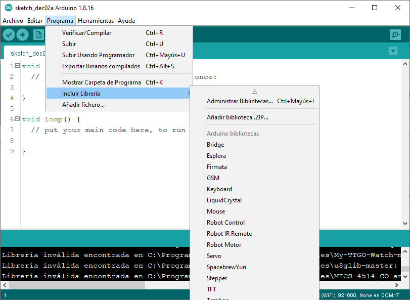Click the 'void loop() {' code line
This screenshot has height=300, width=410.
click(51, 119)
